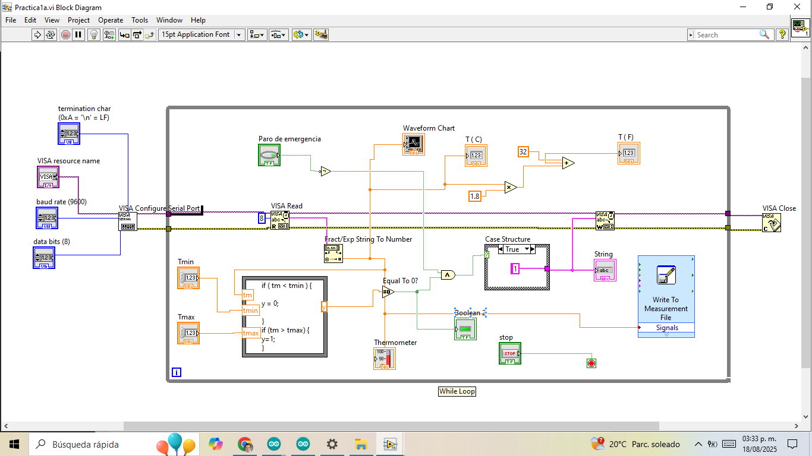Viewport: 812px width, 456px height.
Task: Open the Align Objects dropdown
Action: point(257,34)
